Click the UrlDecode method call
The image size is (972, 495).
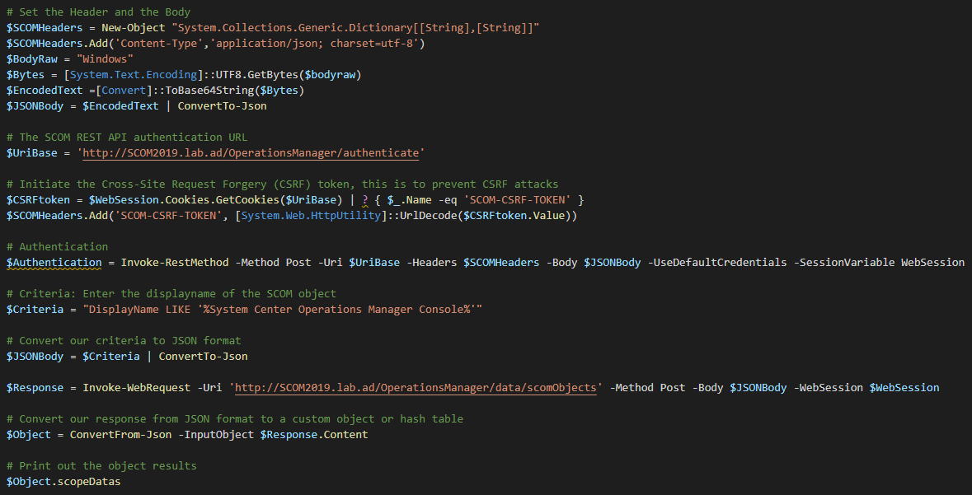click(x=429, y=216)
